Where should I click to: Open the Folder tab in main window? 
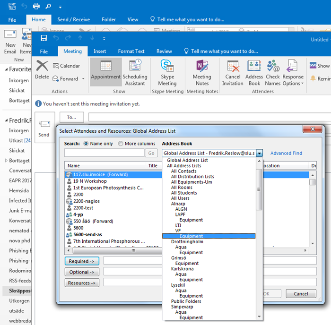coord(108,20)
